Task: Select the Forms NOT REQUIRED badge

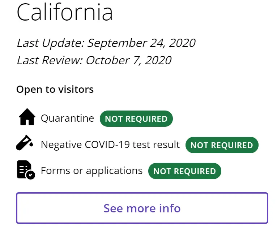Action: [185, 171]
